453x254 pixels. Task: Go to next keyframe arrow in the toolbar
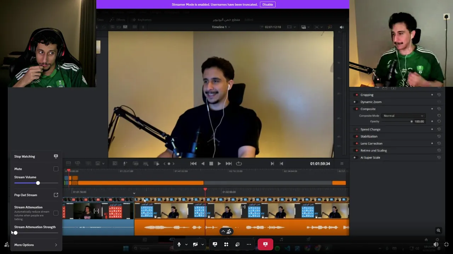point(173,164)
